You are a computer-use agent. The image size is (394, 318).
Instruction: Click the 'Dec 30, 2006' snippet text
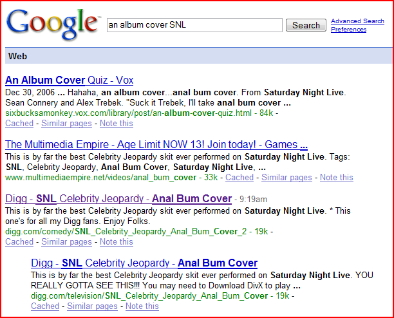click(30, 93)
